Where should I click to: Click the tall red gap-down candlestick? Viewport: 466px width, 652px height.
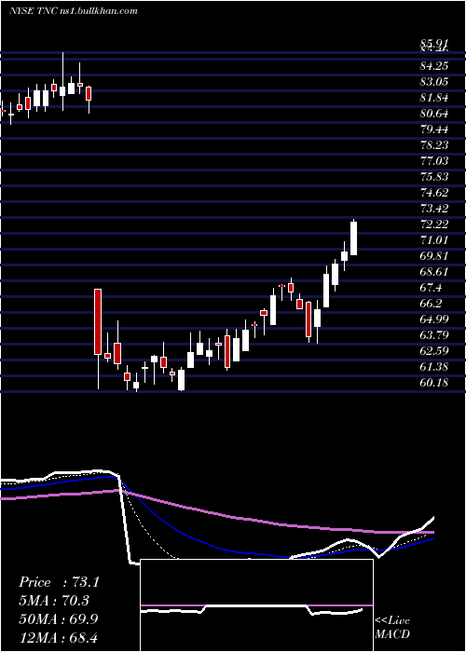98,321
